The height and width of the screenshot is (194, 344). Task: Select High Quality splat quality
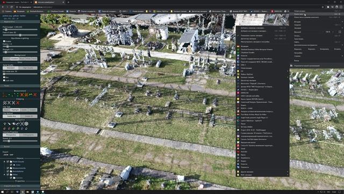click(28, 68)
